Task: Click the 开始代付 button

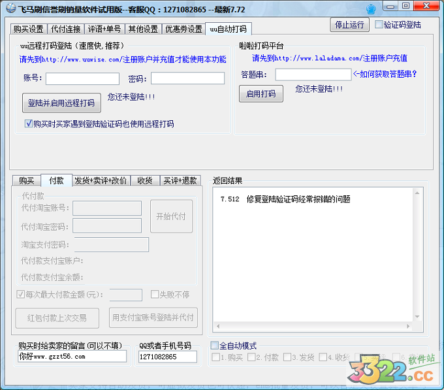Action: [171, 216]
